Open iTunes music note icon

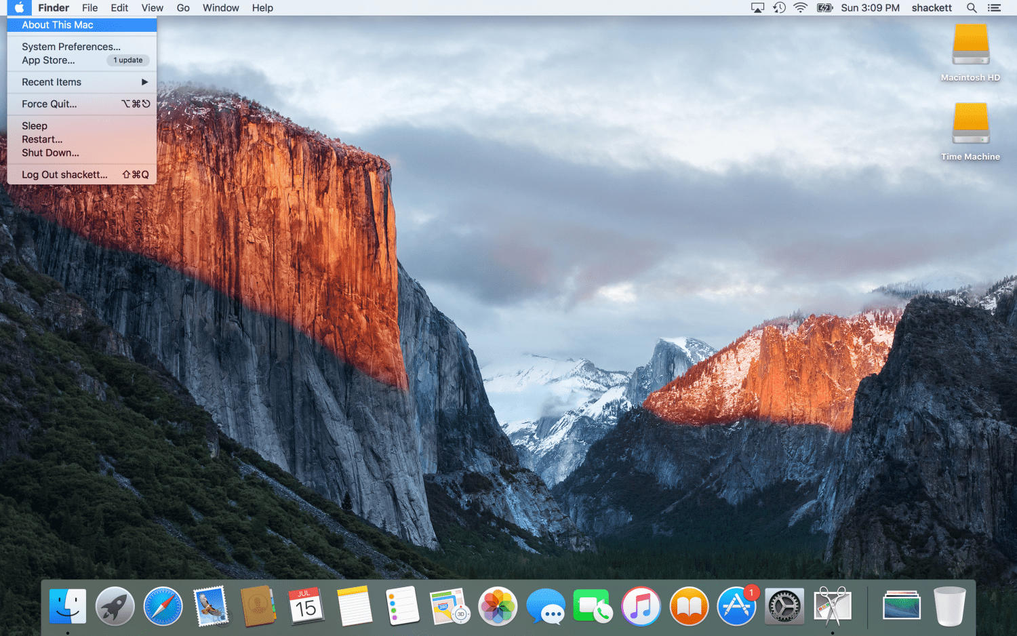point(641,606)
